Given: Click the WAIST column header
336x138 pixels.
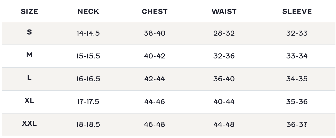Looking at the screenshot, I should click(224, 11).
